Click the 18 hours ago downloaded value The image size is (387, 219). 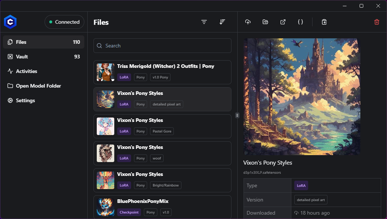[315, 213]
